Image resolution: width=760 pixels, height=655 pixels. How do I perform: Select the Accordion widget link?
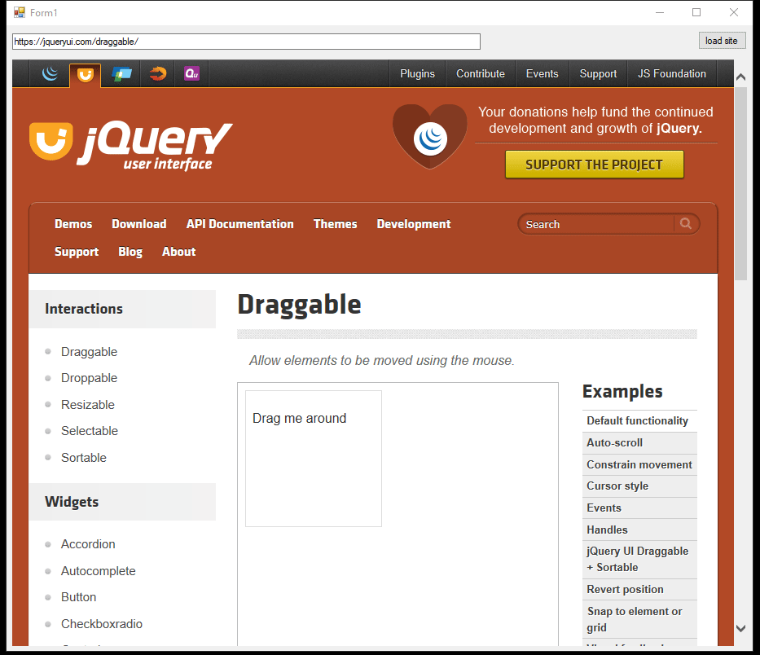[x=87, y=544]
